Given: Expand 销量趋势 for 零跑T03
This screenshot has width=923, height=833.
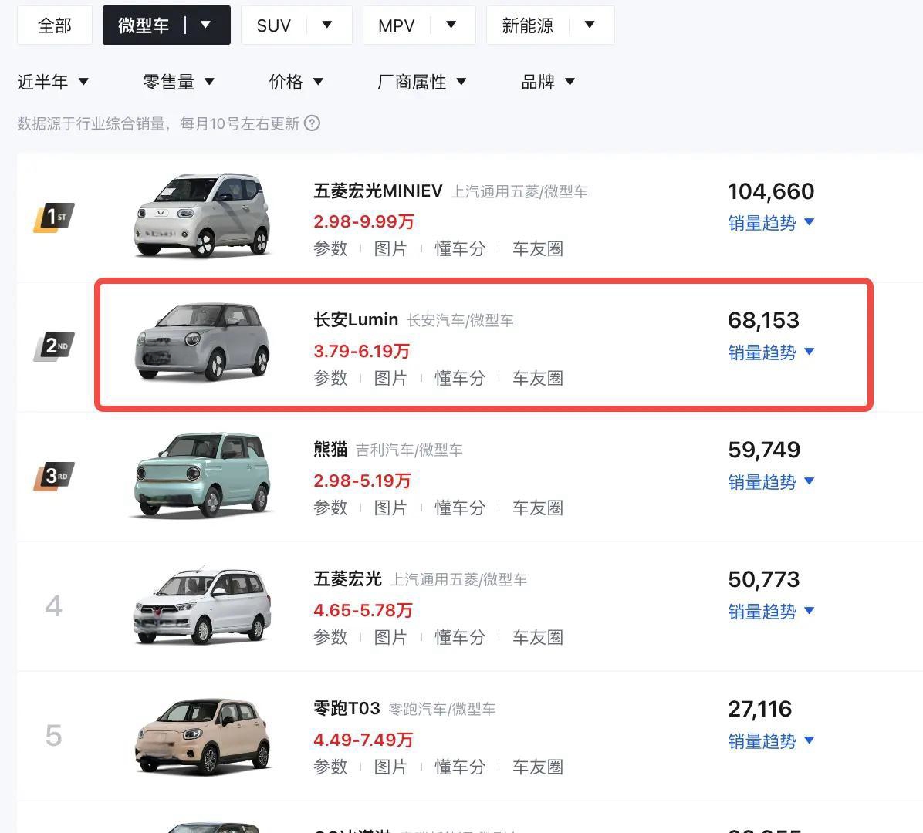Looking at the screenshot, I should click(771, 740).
